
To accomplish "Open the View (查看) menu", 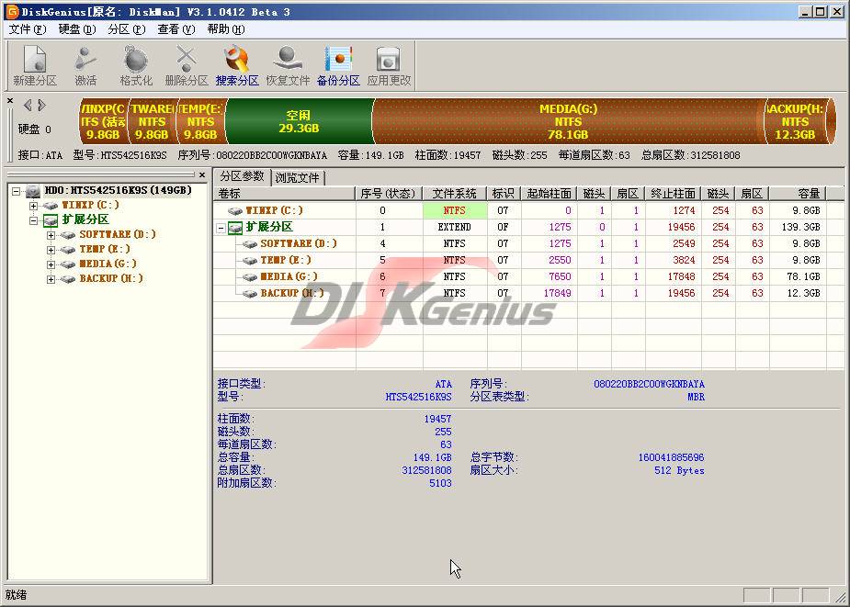I will pos(176,29).
